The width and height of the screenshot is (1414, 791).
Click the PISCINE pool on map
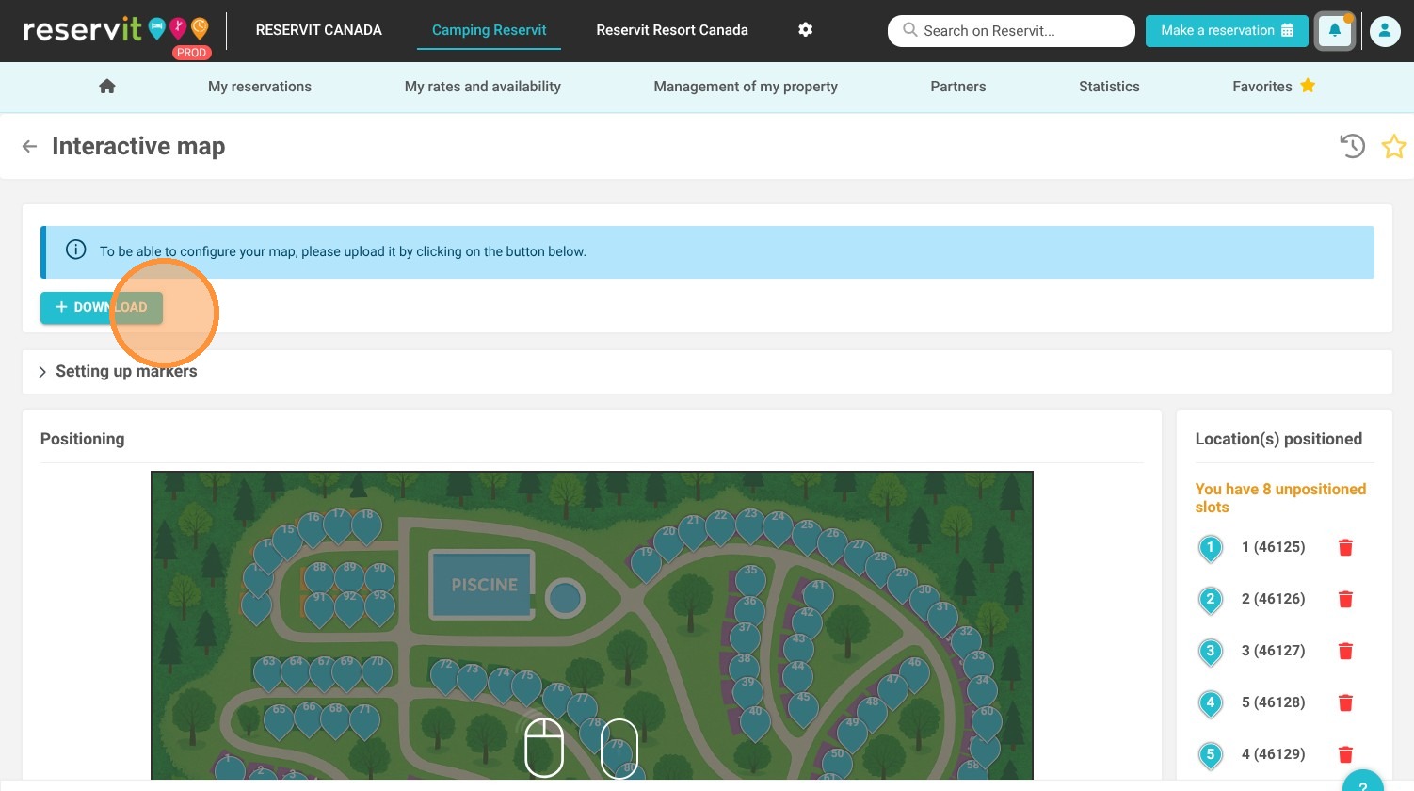coord(484,585)
